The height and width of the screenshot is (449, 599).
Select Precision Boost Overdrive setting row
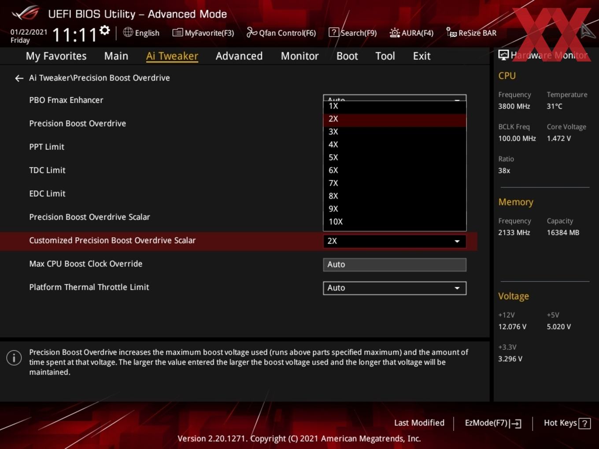pyautogui.click(x=78, y=124)
